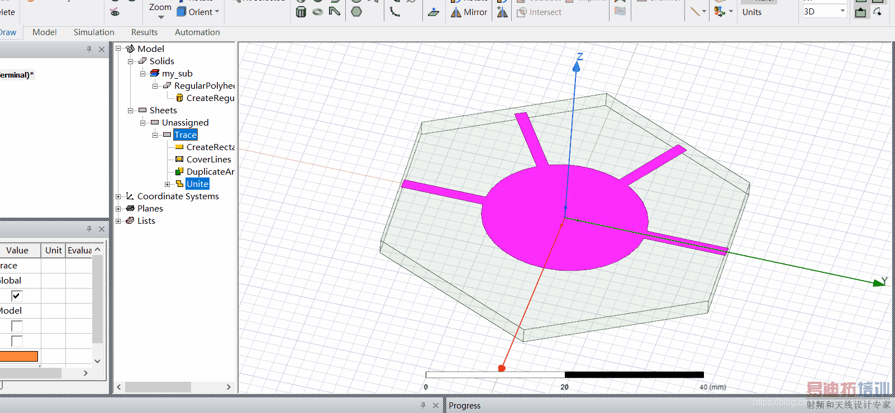Screen dimensions: 895x413
Task: Tick the checkbox just above orange swatch
Action: [17, 341]
